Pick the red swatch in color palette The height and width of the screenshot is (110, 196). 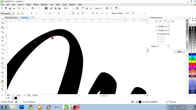[190, 64]
